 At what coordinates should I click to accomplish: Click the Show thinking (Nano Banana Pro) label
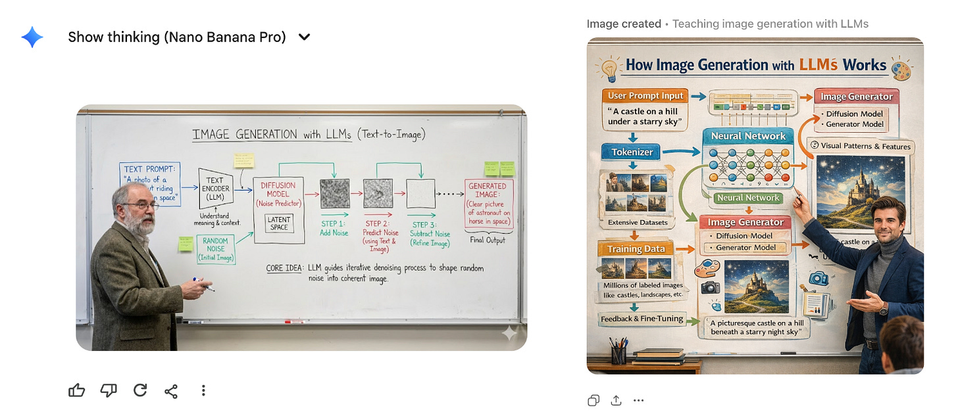[x=177, y=37]
